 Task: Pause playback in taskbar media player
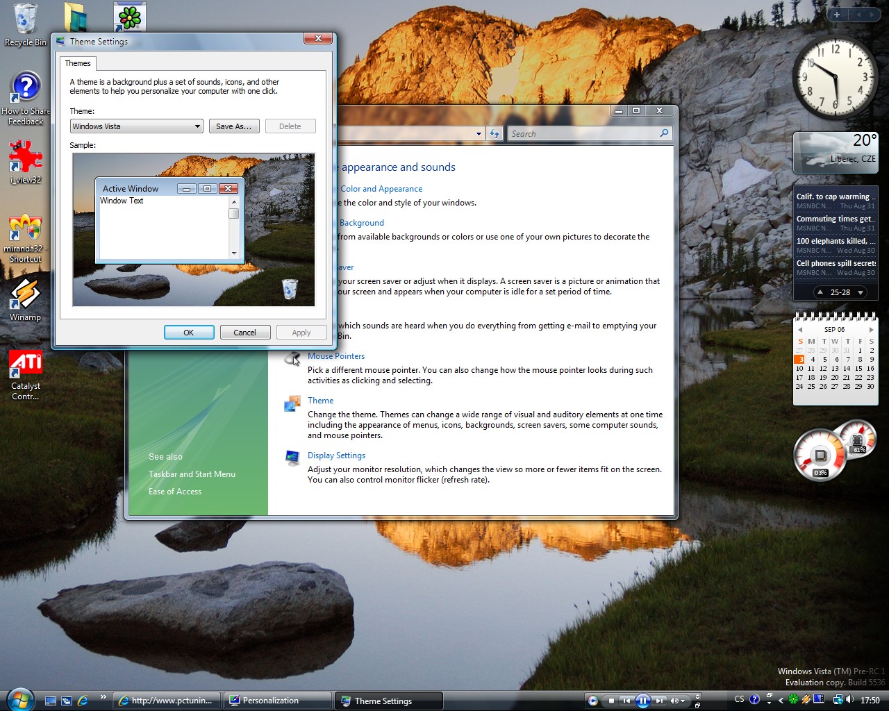click(643, 701)
